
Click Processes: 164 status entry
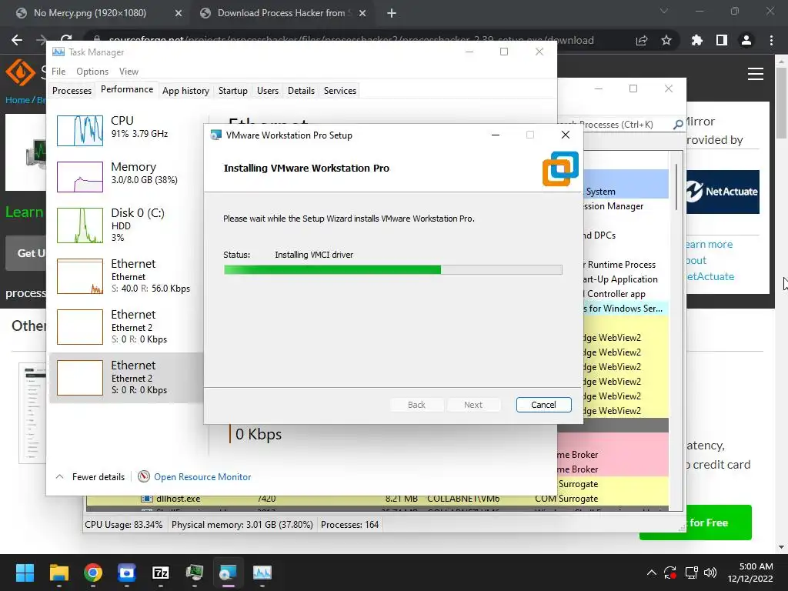tap(350, 525)
